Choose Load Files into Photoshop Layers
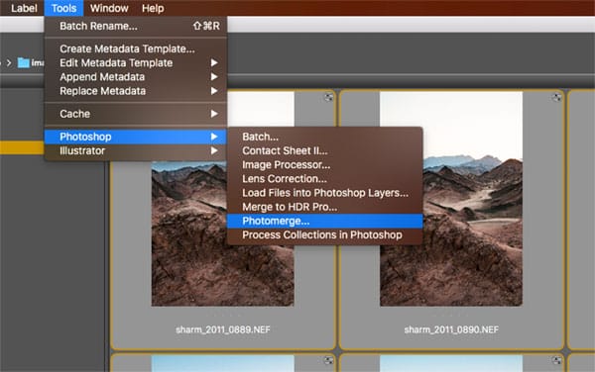The height and width of the screenshot is (372, 595). click(325, 193)
